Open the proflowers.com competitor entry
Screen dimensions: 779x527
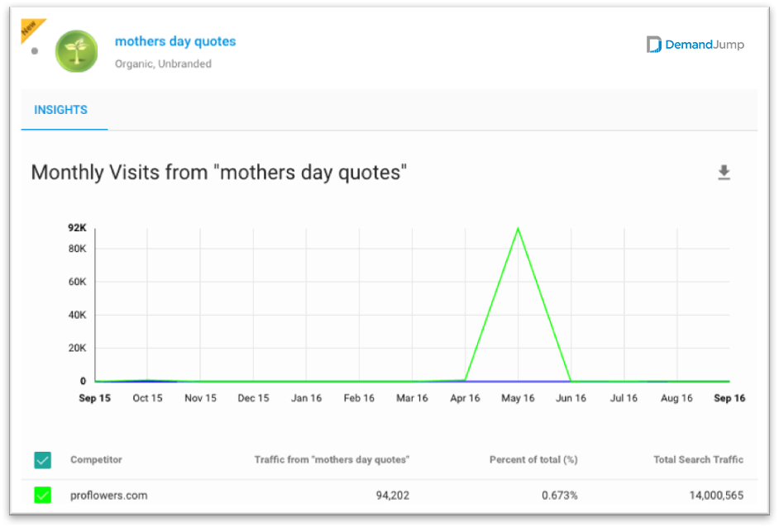click(109, 496)
